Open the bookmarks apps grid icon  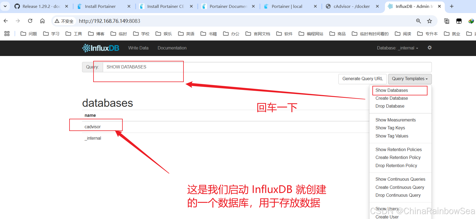point(7,34)
